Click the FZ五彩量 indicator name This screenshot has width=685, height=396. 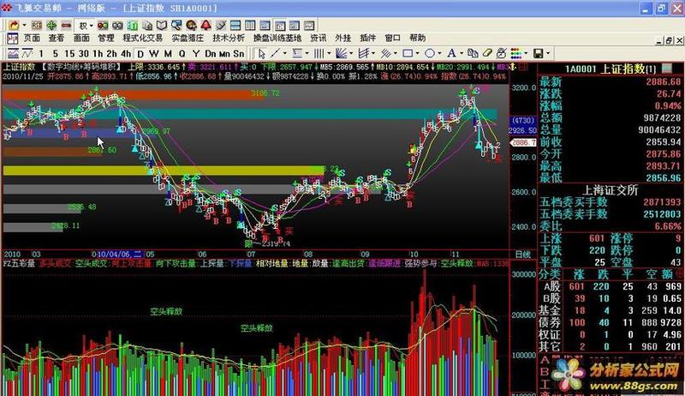(20, 264)
